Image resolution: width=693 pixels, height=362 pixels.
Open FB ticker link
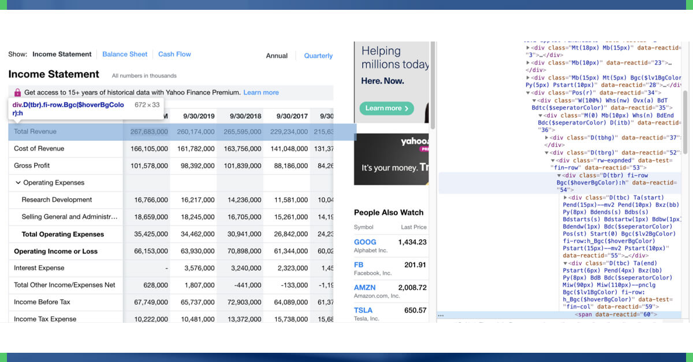tap(359, 265)
